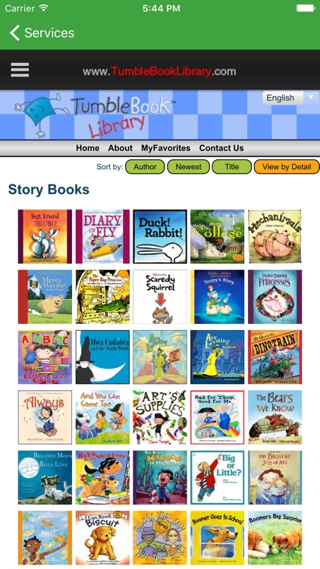Open the hamburger menu icon
The width and height of the screenshot is (320, 569).
click(x=20, y=70)
